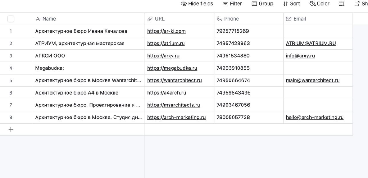
Task: Select phone cell 74993467056
Action: pos(249,105)
